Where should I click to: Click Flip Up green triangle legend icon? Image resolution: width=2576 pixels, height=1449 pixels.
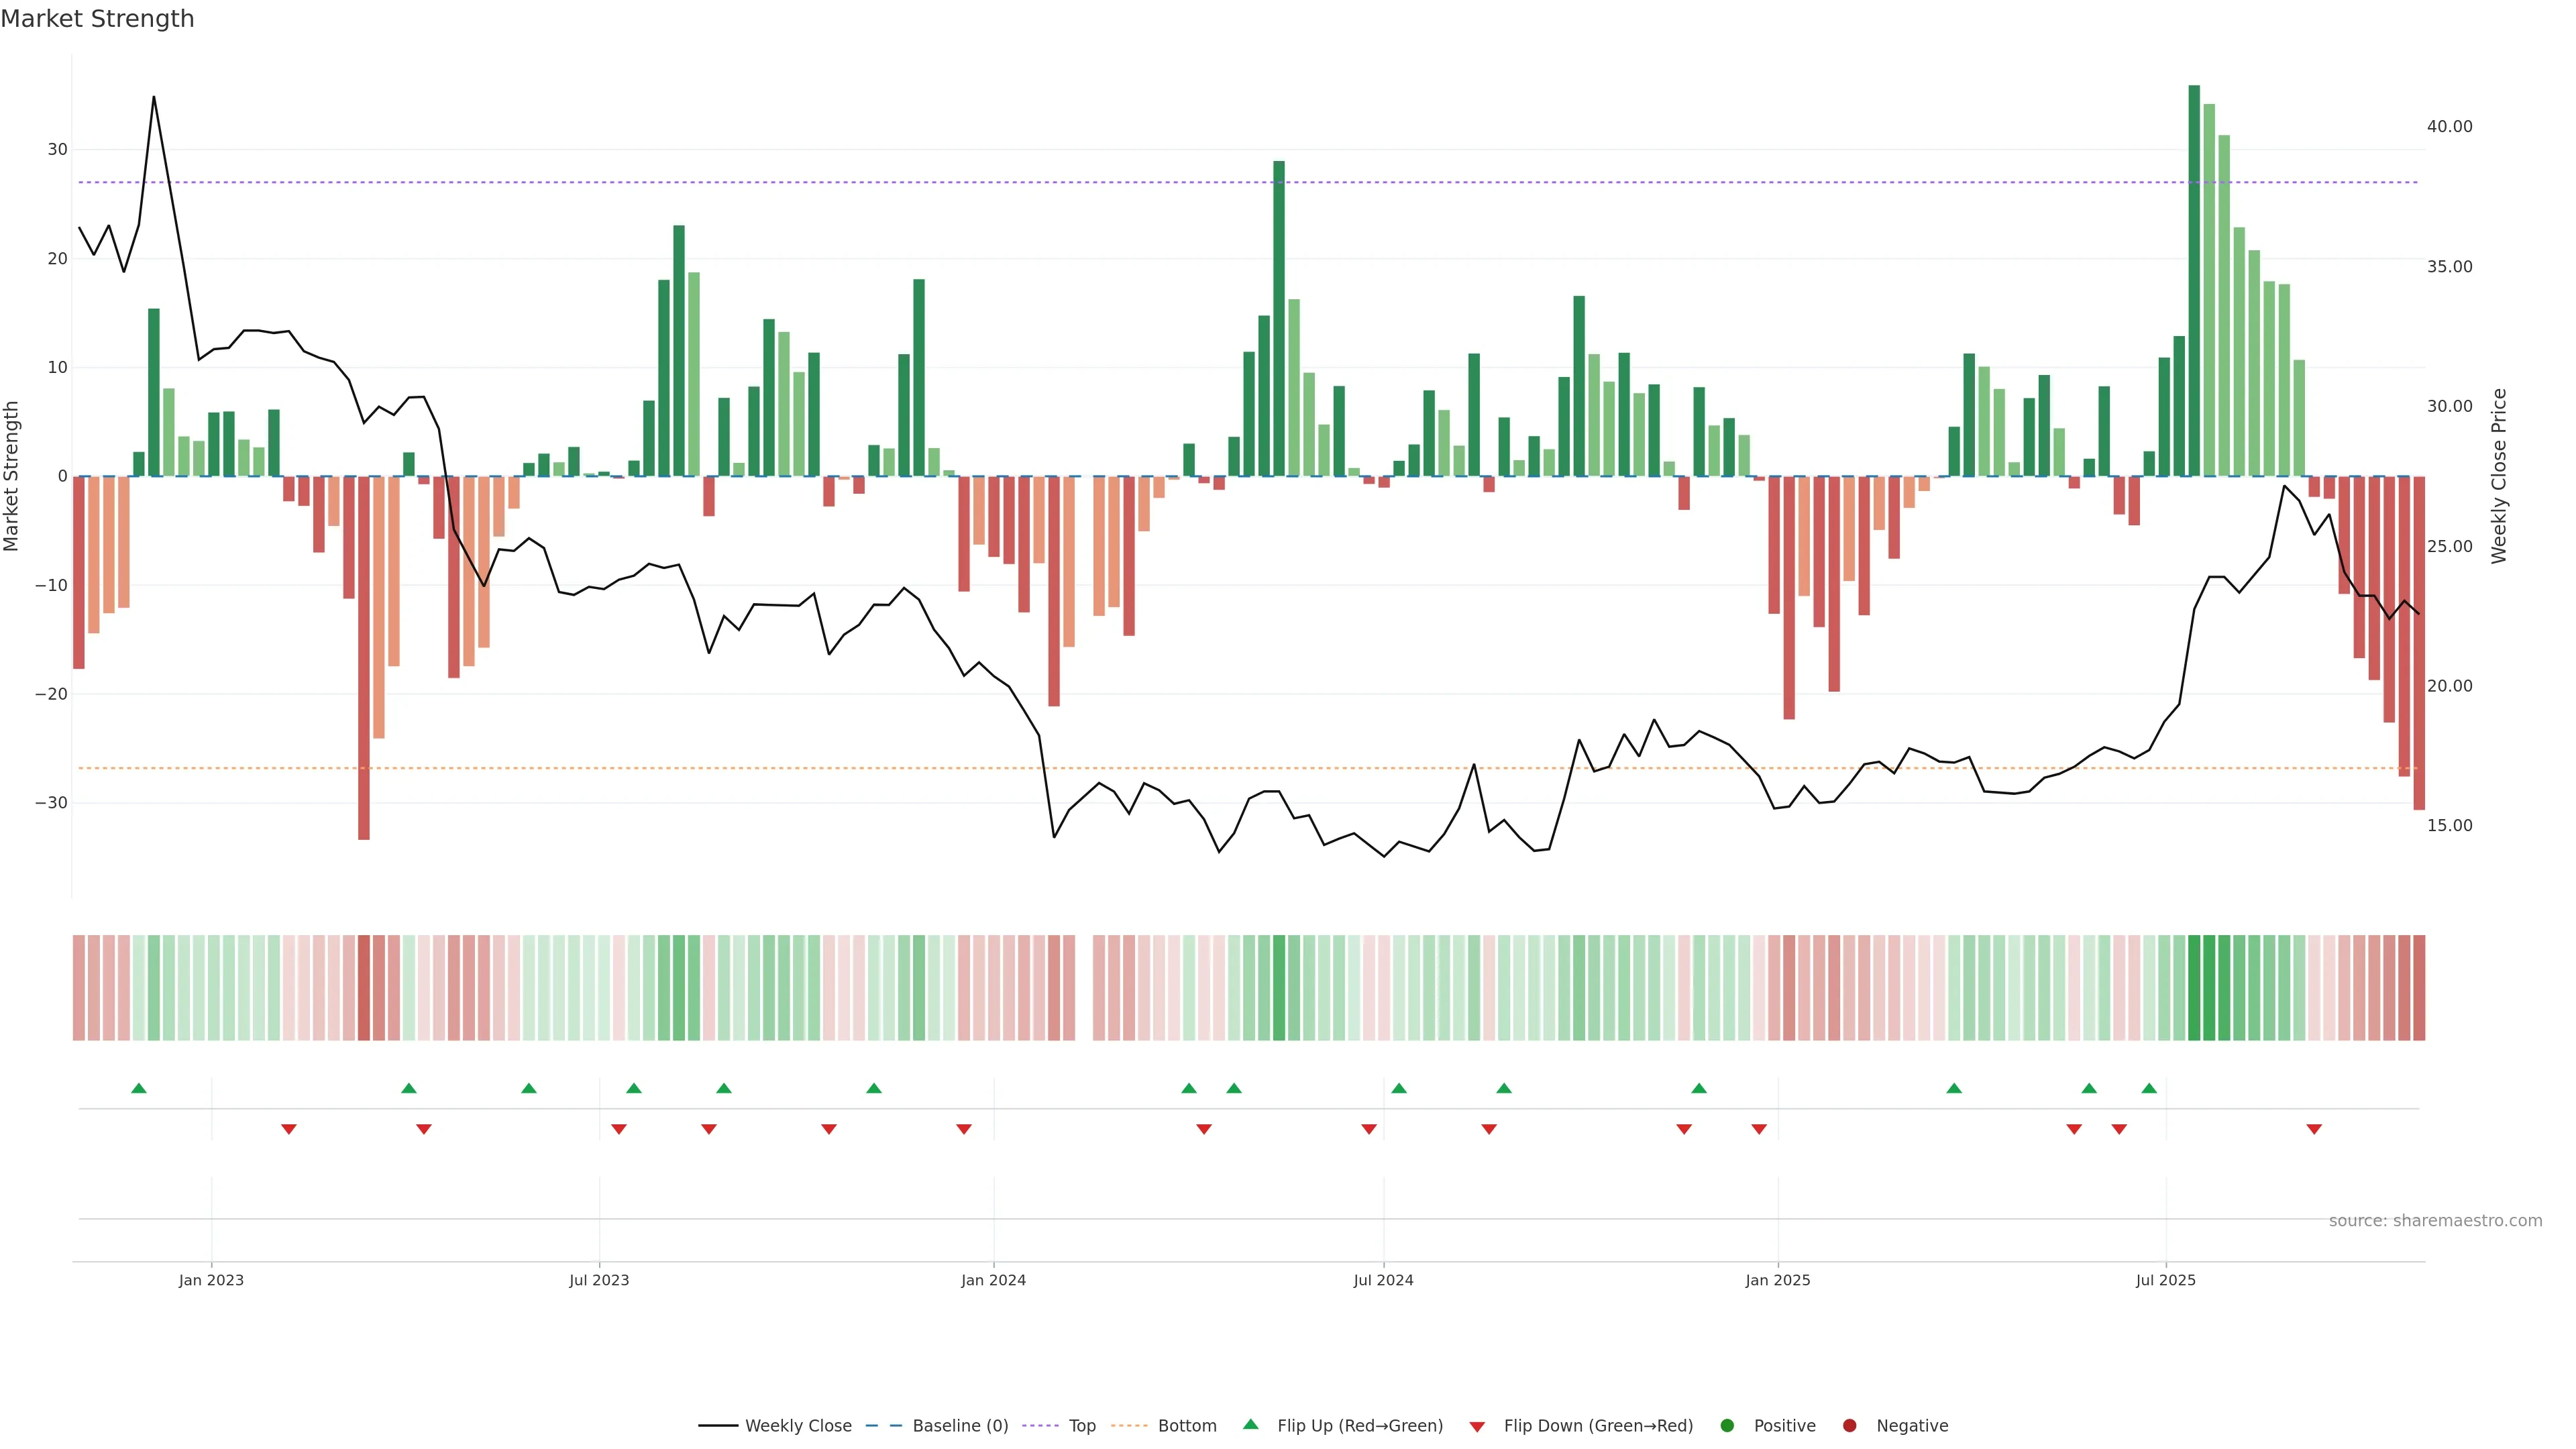click(1250, 1425)
